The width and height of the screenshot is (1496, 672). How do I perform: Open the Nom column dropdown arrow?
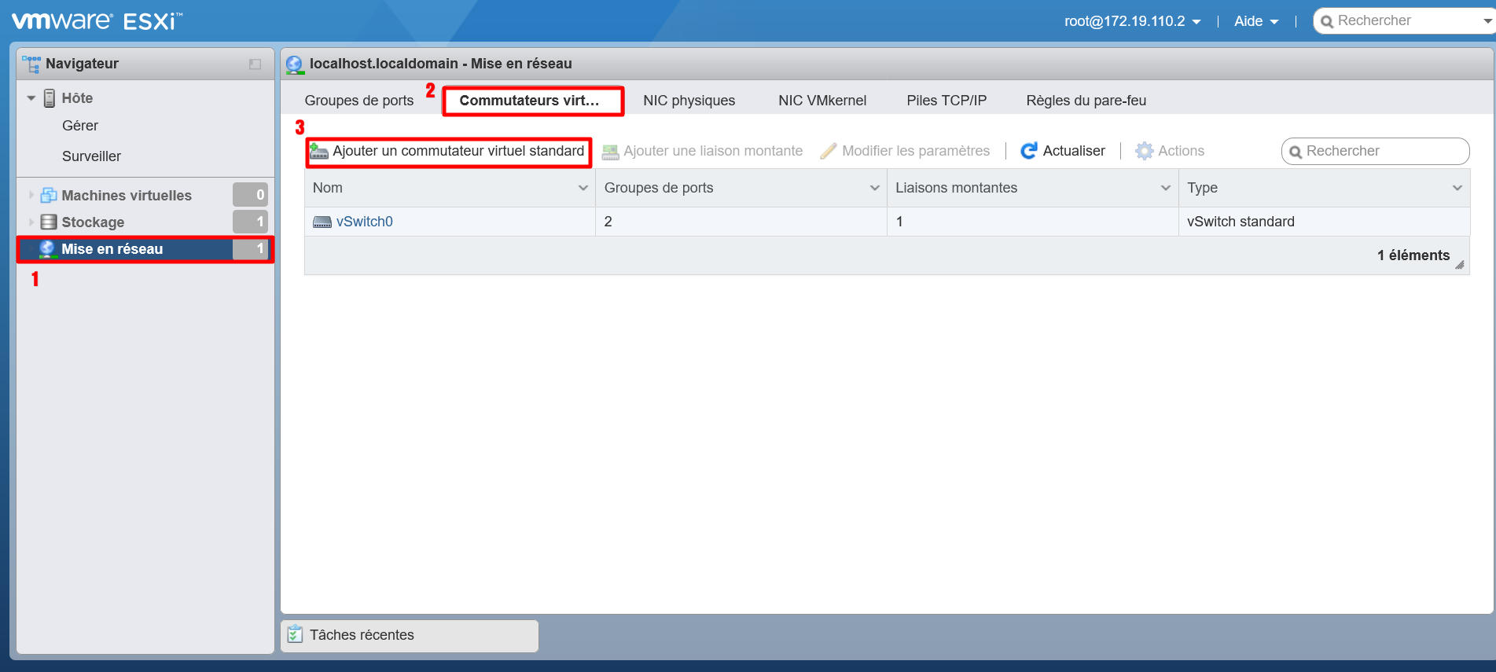pyautogui.click(x=583, y=188)
